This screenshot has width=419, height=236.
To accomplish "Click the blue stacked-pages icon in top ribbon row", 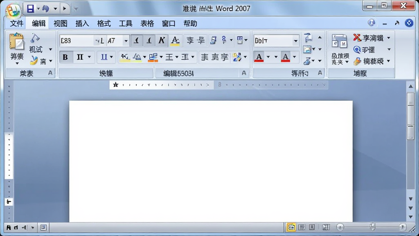I will (213, 41).
